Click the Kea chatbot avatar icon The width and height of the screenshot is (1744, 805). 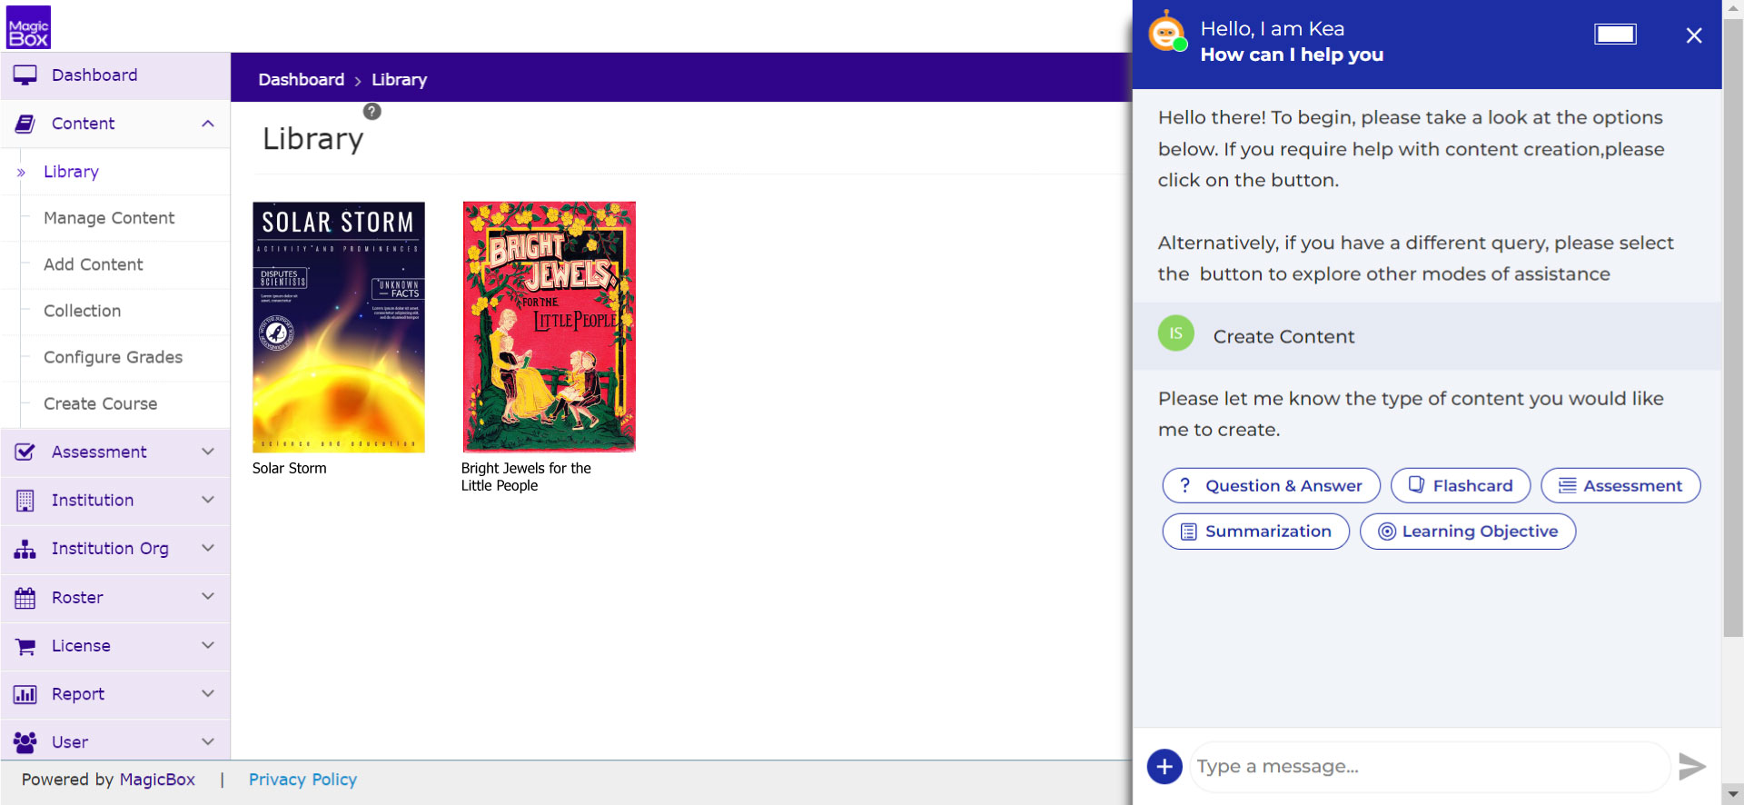coord(1167,35)
